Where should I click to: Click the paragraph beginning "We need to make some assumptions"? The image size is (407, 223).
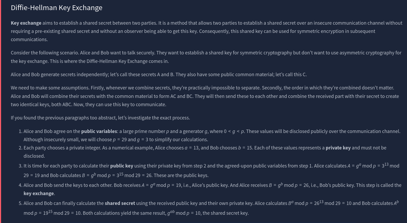tap(205, 96)
